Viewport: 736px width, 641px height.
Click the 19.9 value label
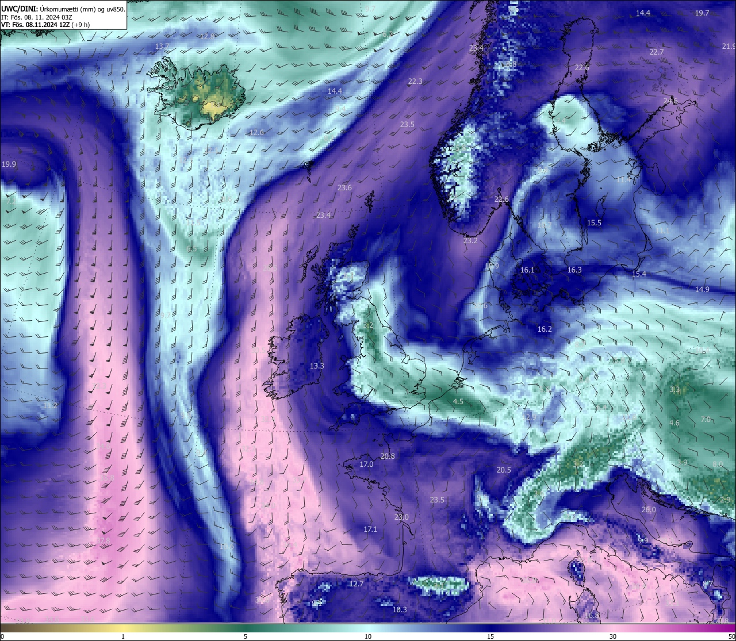click(9, 164)
